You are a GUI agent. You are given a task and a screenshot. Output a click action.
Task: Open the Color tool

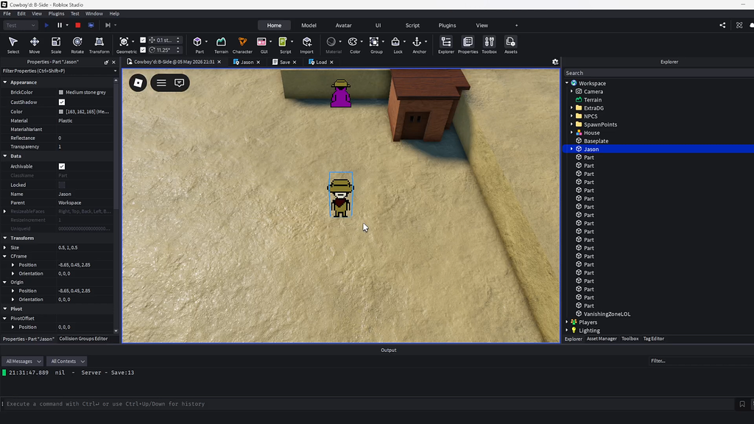coord(353,45)
